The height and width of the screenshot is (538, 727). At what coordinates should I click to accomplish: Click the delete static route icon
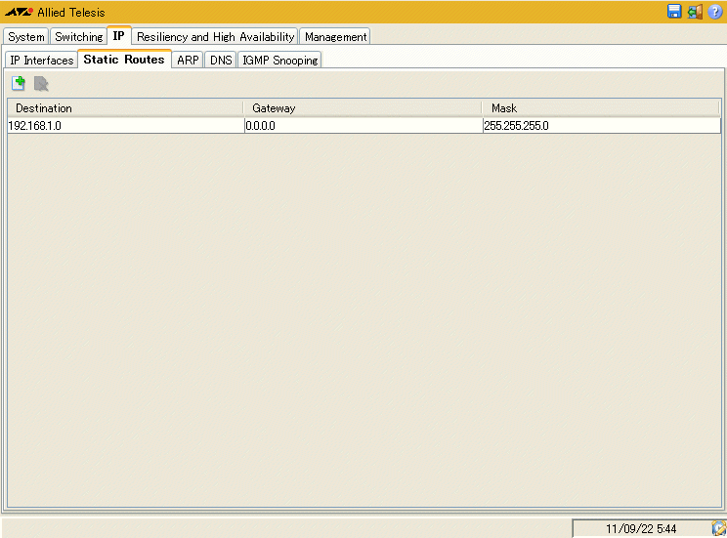(41, 84)
